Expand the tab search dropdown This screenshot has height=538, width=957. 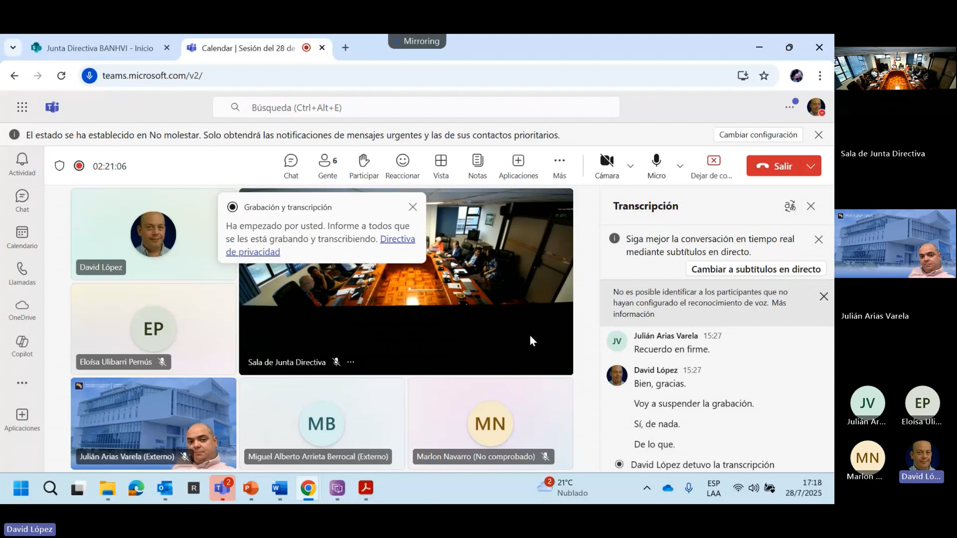coord(13,48)
